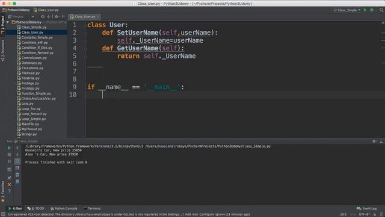Screen dimensions: 385x217
Task: Collapse the Python3Udemy root folder
Action: (8, 22)
